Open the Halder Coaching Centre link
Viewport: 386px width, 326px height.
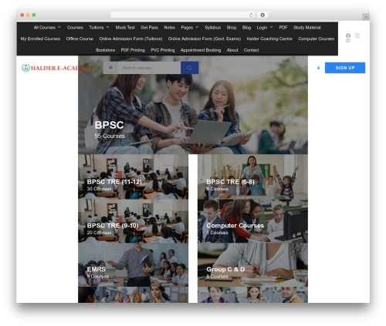269,39
